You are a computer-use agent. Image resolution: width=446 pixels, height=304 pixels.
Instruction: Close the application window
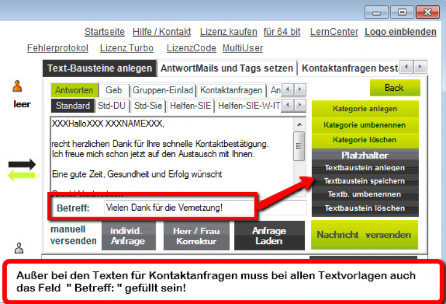428,12
